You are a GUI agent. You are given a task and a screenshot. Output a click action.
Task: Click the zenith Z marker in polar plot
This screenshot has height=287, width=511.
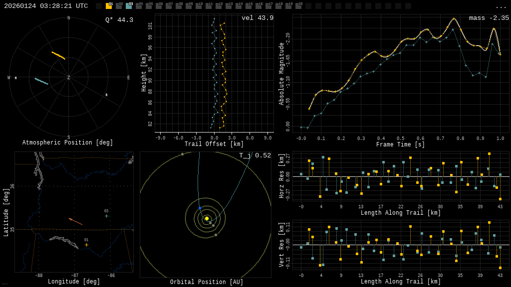tap(68, 78)
